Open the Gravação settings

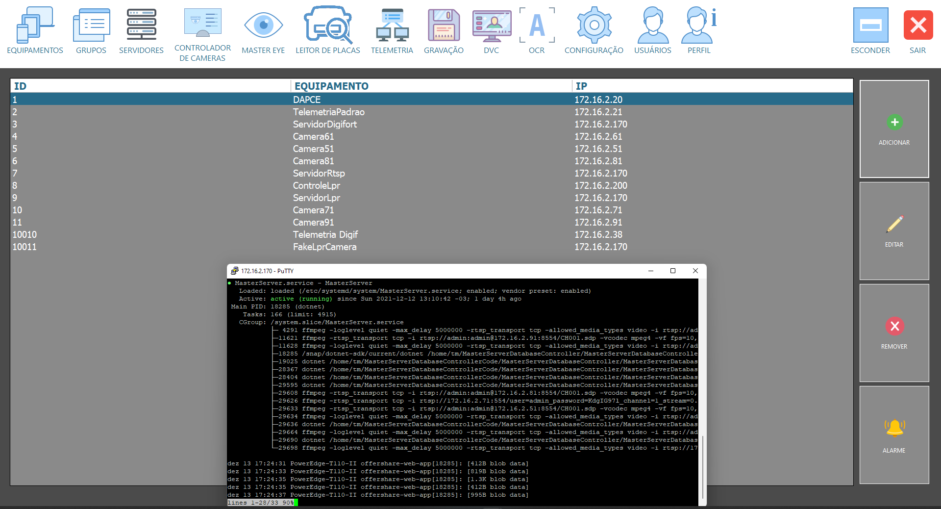(444, 29)
